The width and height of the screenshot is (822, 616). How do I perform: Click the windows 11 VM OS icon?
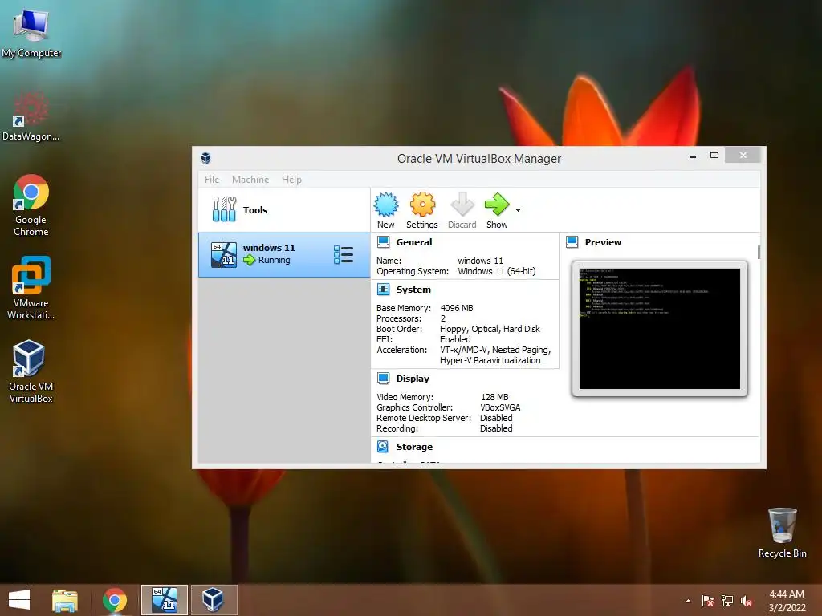[224, 254]
